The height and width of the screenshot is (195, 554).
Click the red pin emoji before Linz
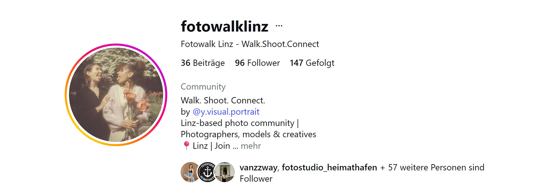(186, 146)
